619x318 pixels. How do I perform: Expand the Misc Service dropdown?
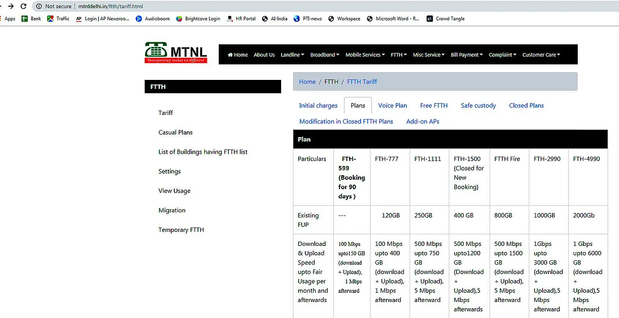429,55
